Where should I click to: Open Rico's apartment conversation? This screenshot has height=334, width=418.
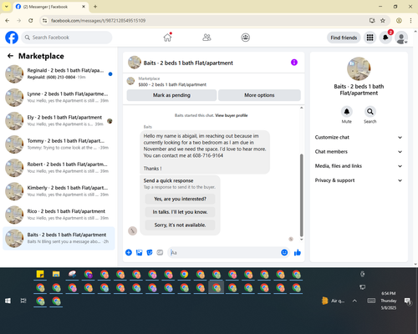point(59,215)
